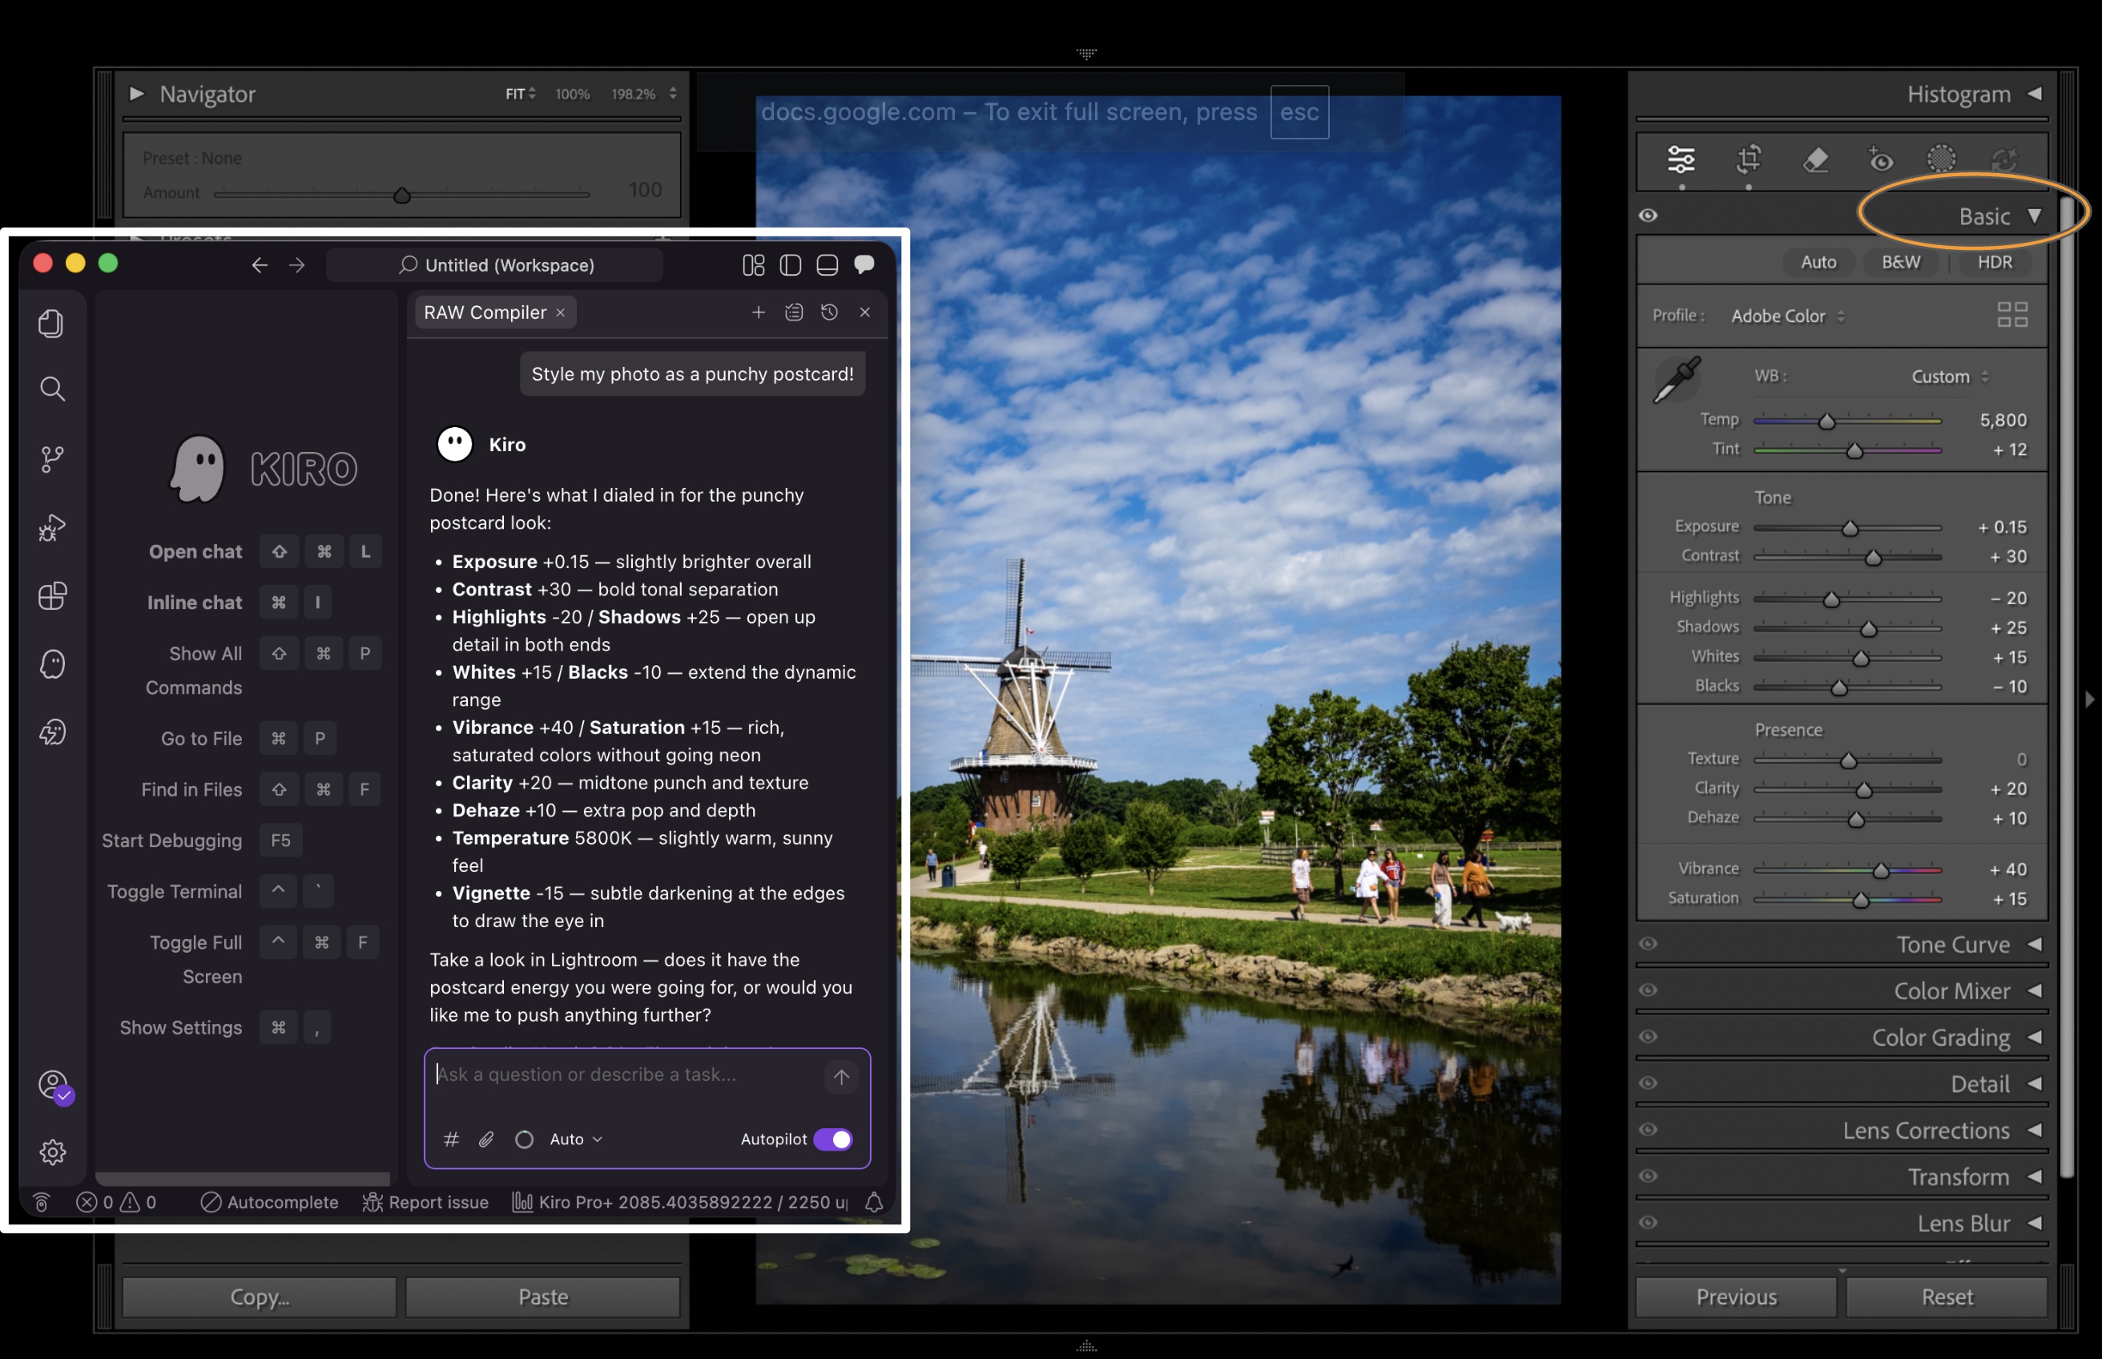Screen dimensions: 2102x1359
Task: Expand the Color Grading panel
Action: coord(2034,1038)
